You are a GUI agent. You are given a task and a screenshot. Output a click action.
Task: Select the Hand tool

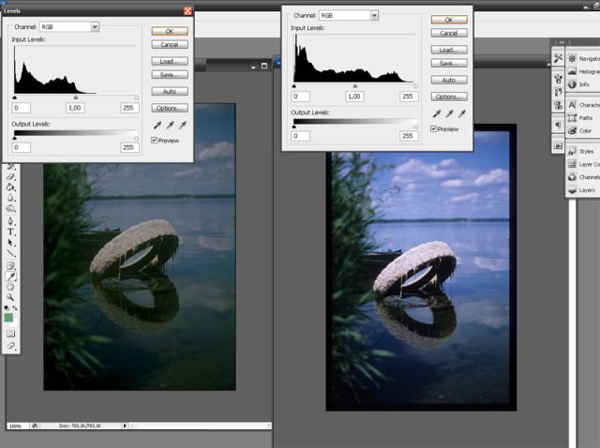[10, 287]
